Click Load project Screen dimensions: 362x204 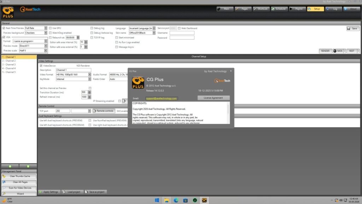tap(72, 192)
